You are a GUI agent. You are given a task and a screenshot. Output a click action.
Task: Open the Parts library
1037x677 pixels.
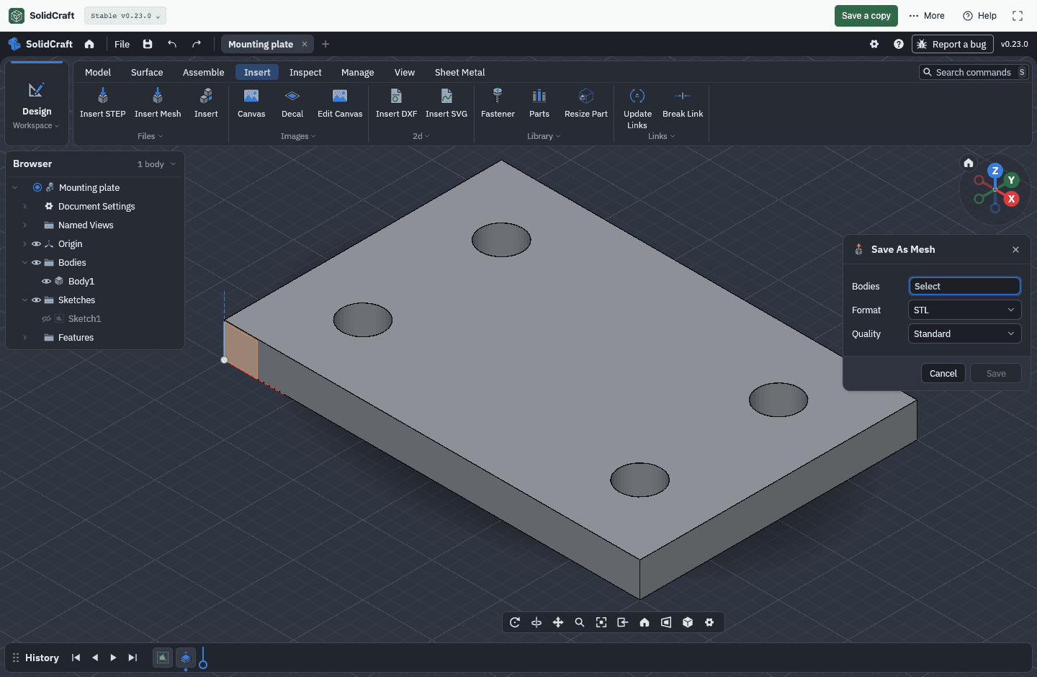[x=539, y=102]
